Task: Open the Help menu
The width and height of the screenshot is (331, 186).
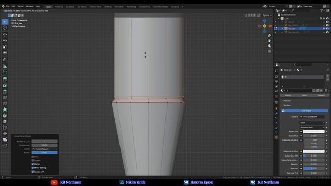Action: [38, 6]
